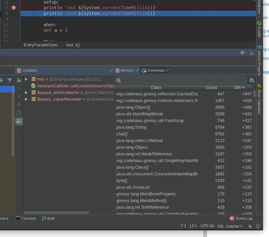This screenshot has width=269, height=237.
Task: Switch to the Overhead tab
Action: (x=156, y=71)
